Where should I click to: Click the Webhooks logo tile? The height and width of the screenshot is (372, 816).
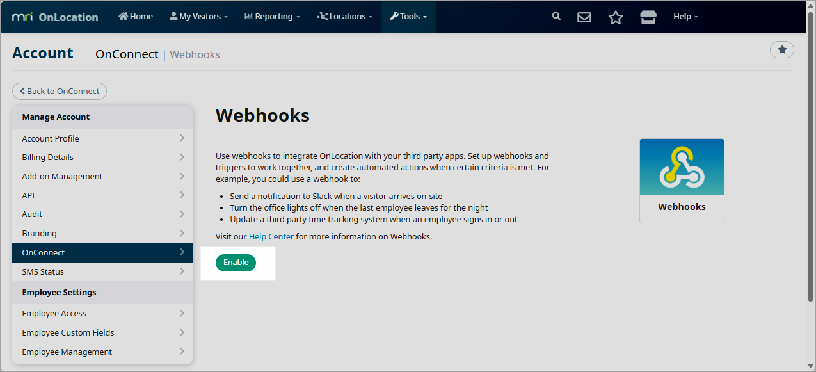[682, 181]
